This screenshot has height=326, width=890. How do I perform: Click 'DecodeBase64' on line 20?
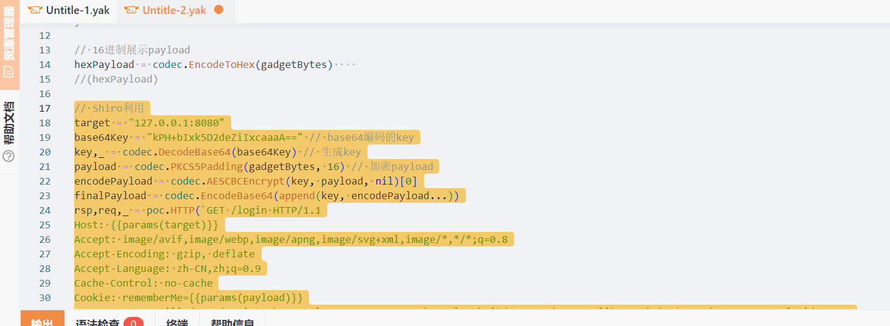(x=195, y=152)
